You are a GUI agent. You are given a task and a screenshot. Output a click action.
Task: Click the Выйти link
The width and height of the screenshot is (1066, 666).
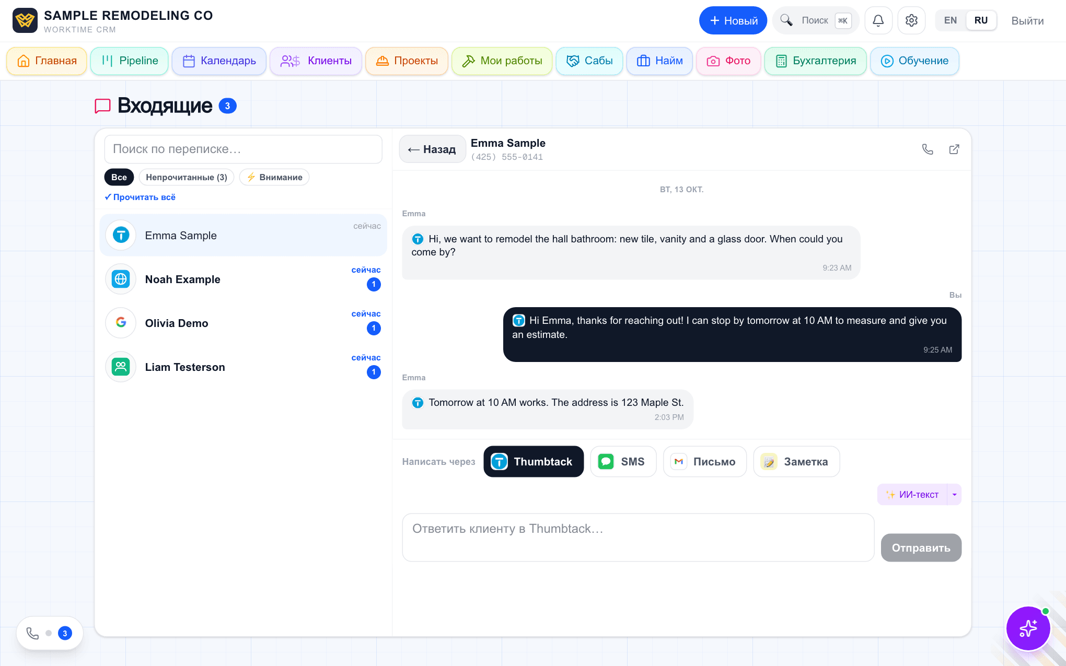1027,21
